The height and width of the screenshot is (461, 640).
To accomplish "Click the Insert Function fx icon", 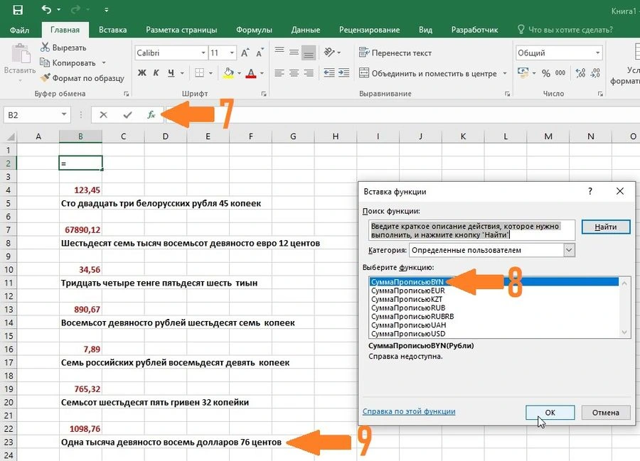I will coord(151,114).
